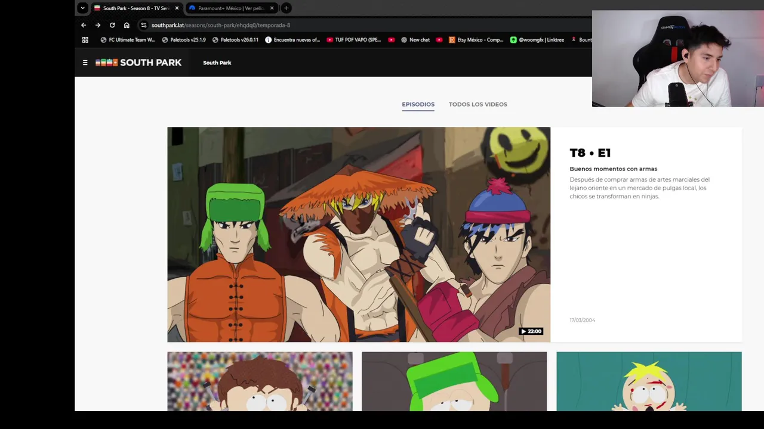Open the T8 • E1 episode heading
The image size is (764, 429).
click(x=590, y=153)
